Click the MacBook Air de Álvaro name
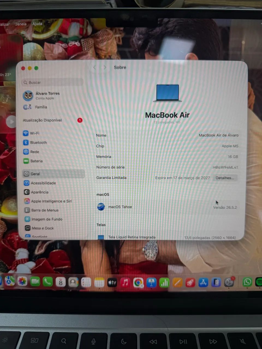 click(218, 135)
